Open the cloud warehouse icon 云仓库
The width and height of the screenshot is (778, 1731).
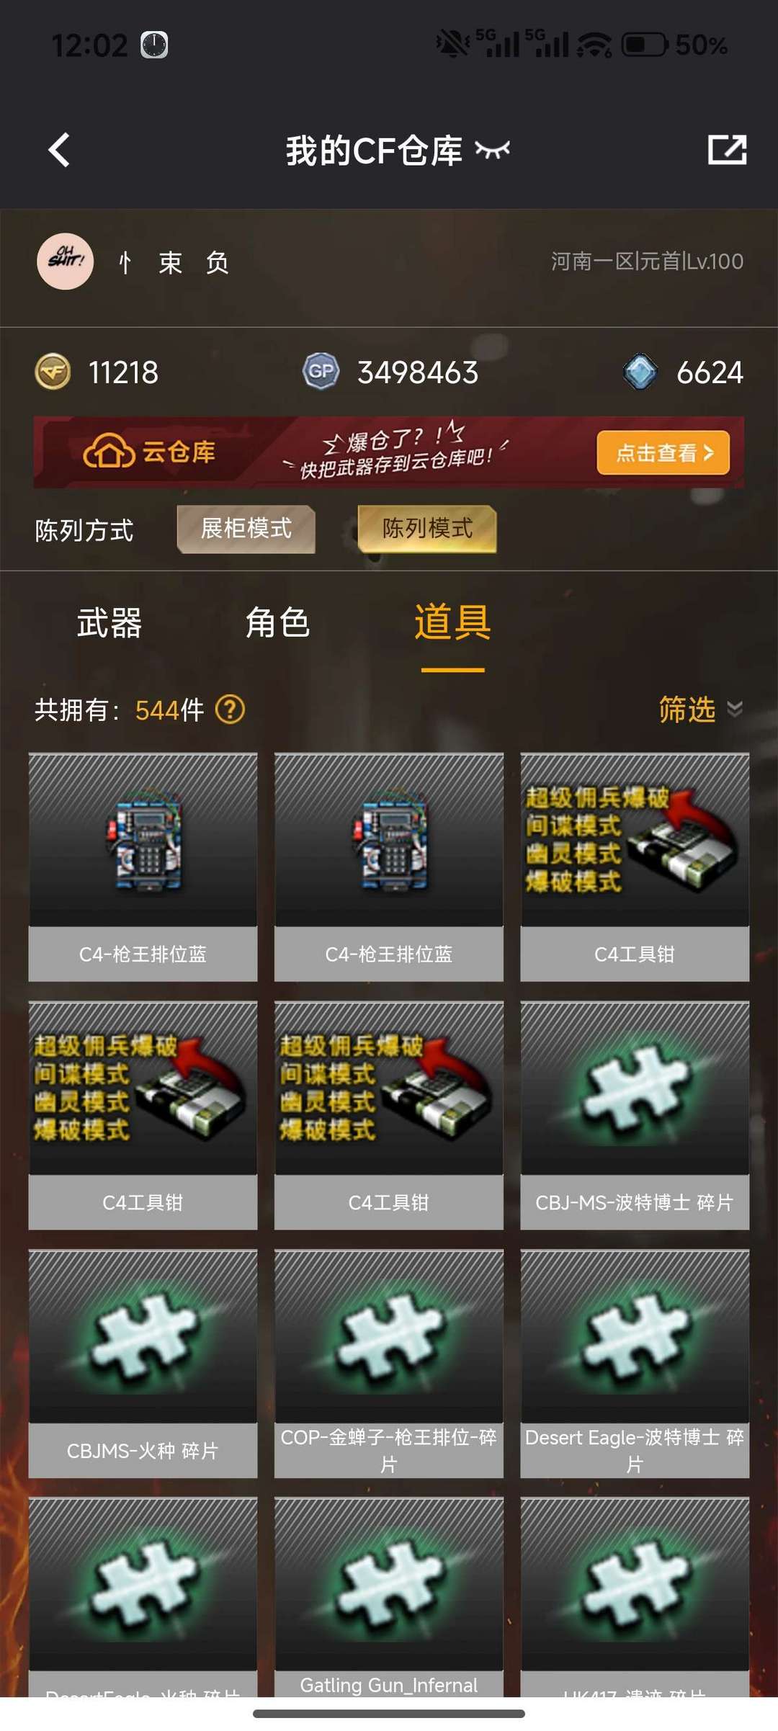(x=109, y=452)
